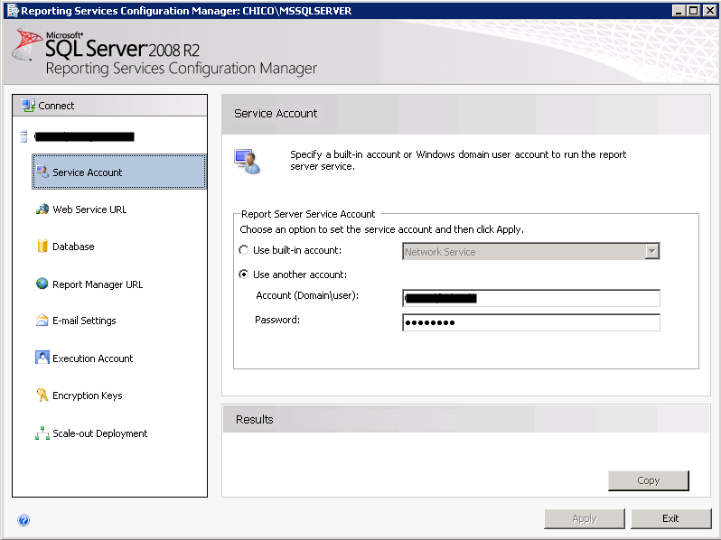Select Use built-in account radio button

click(x=244, y=250)
